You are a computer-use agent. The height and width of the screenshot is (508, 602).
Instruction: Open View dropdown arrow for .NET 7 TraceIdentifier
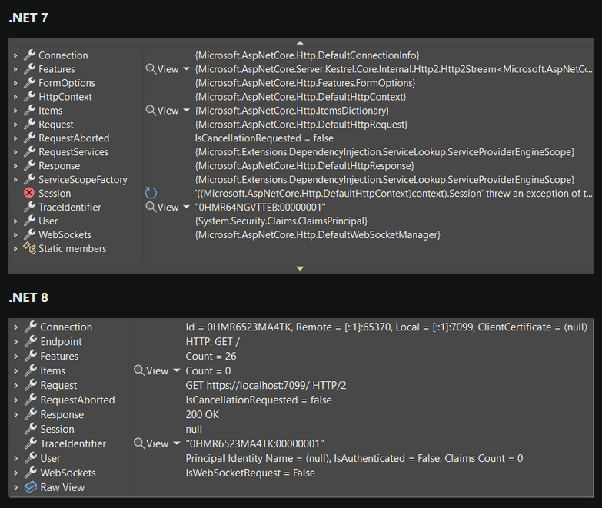coord(186,208)
